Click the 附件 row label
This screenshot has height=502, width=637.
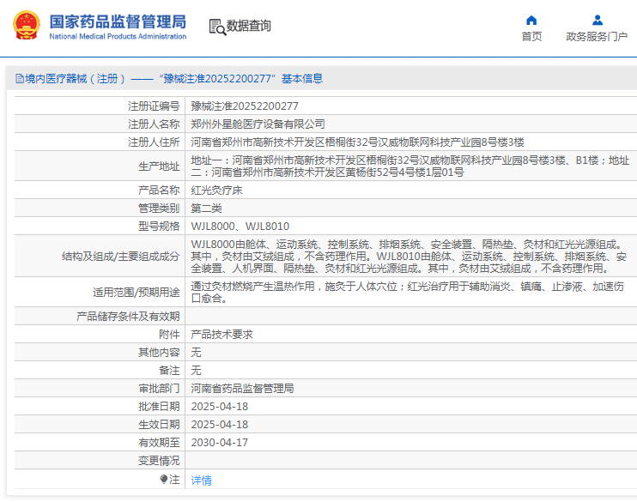[169, 335]
